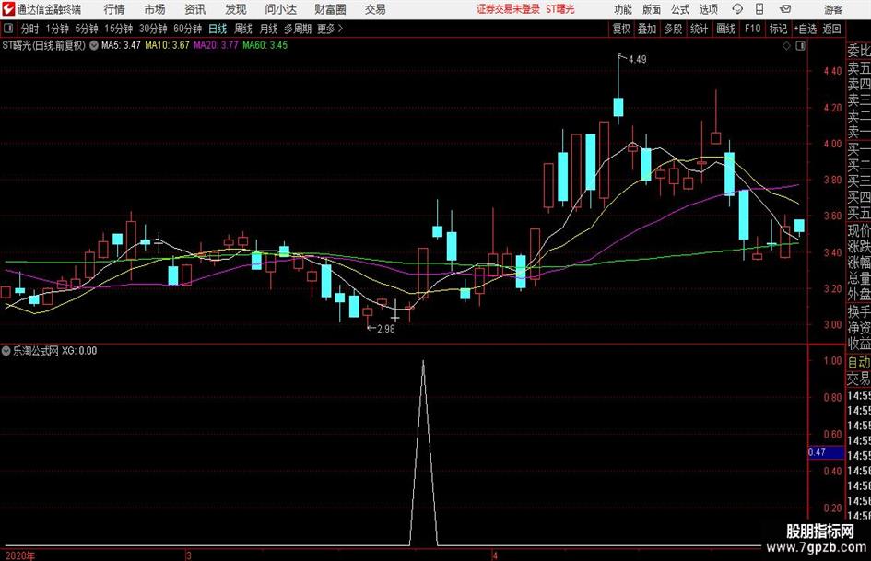Image resolution: width=871 pixels, height=561 pixels.
Task: Open the 资讯 menu
Action: pyautogui.click(x=195, y=9)
